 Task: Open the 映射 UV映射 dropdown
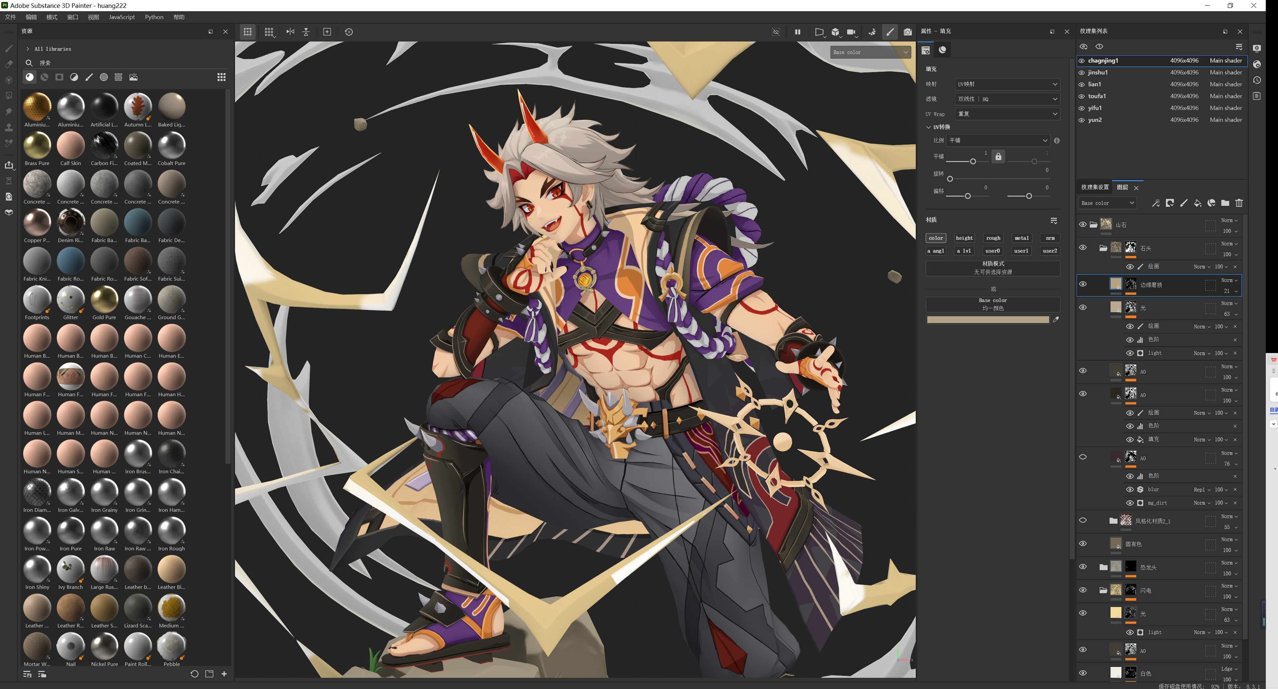click(x=1007, y=84)
